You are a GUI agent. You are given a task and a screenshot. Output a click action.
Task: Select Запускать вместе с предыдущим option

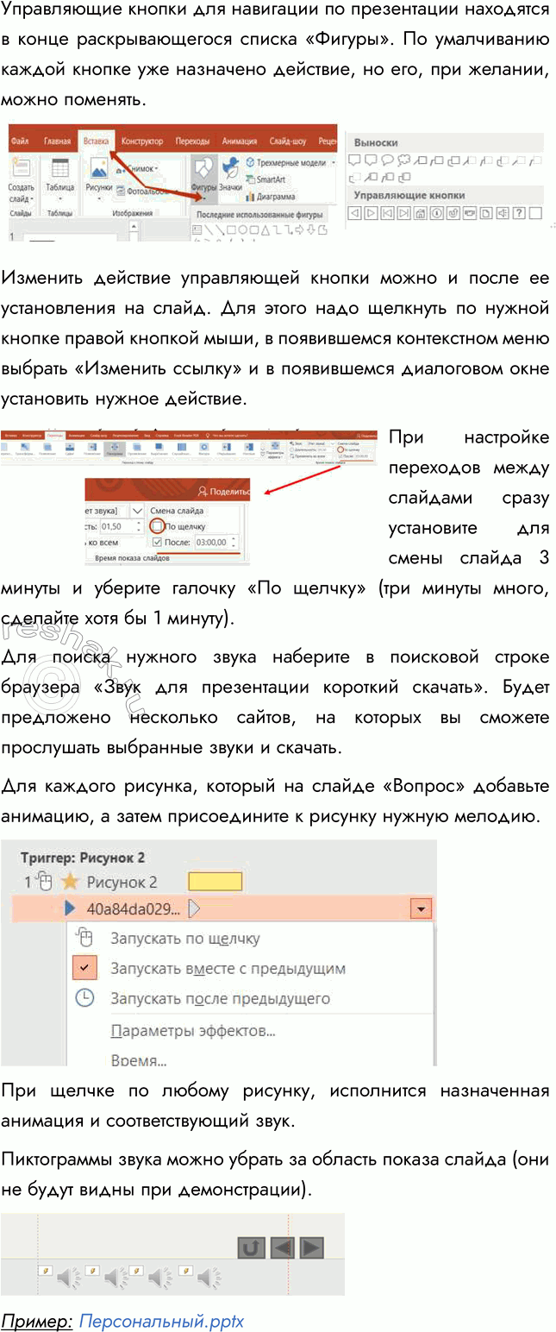[228, 968]
